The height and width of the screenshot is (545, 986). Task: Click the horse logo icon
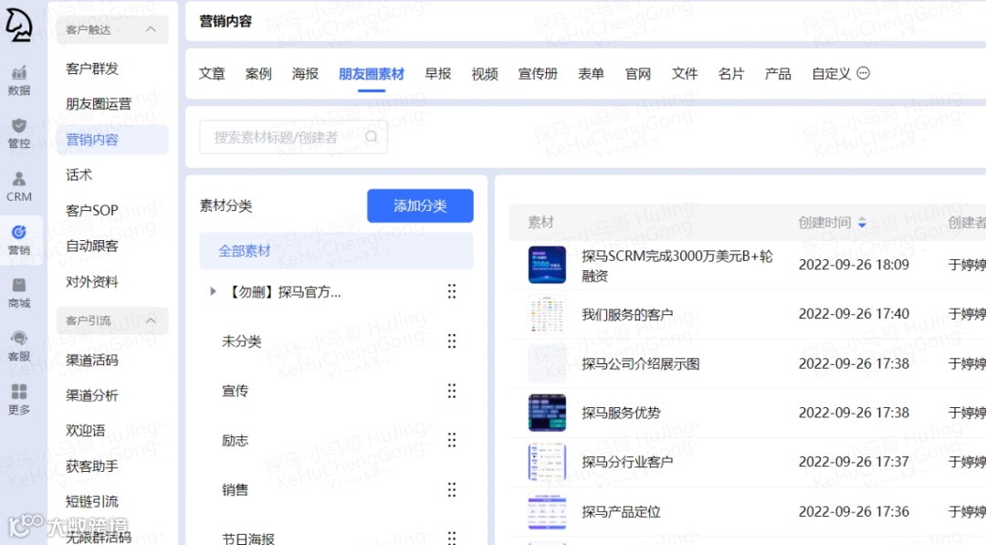19,26
